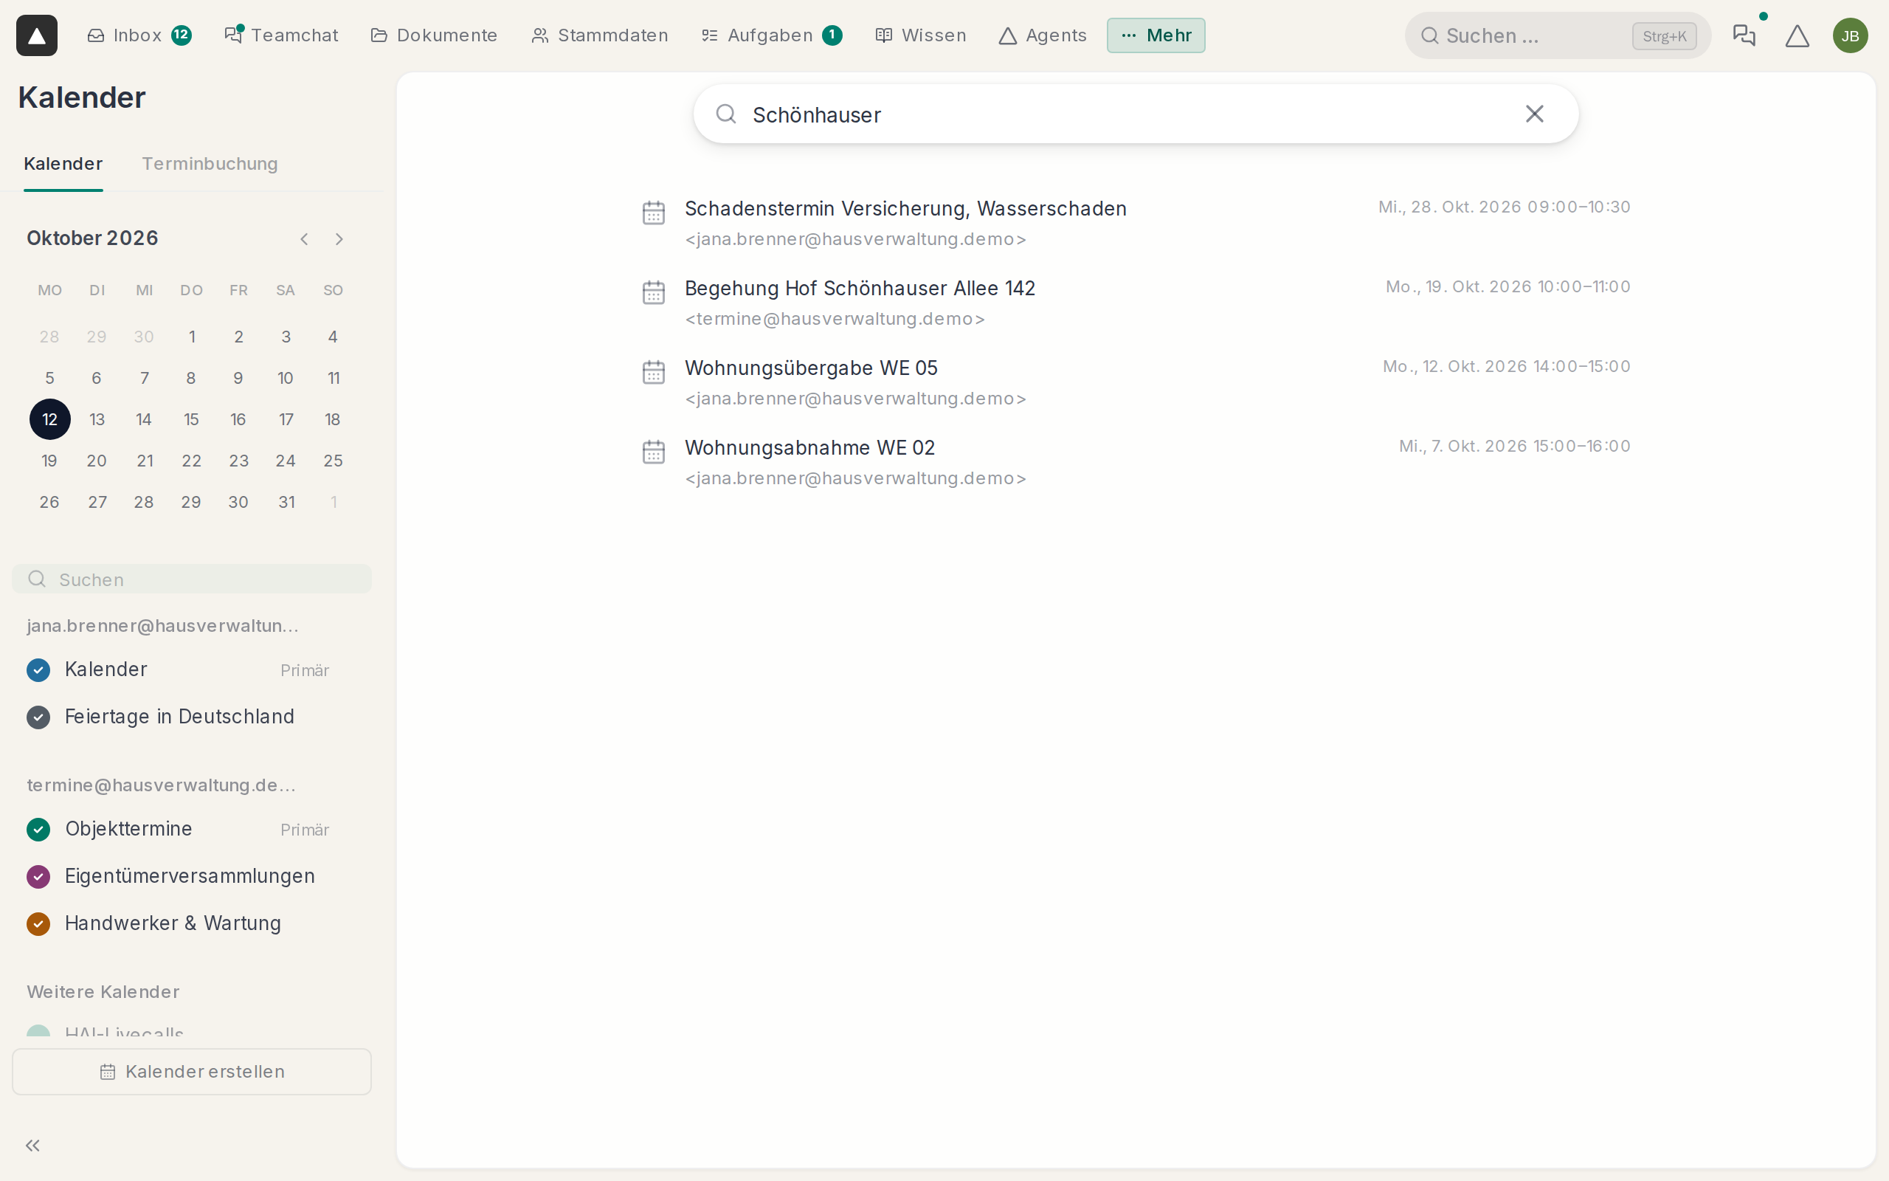Toggle Handwerker & Wartung calendar checkbox
Viewport: 1889px width, 1181px height.
[38, 924]
